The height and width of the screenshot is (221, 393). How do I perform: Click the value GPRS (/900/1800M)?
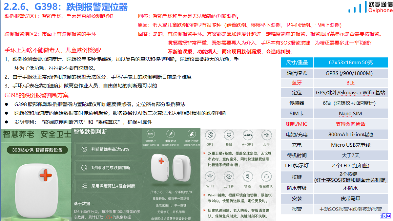349,73
